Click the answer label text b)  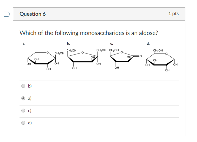coord(30,86)
